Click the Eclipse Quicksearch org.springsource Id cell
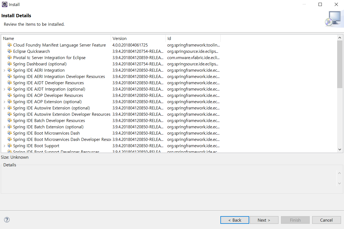Screen dimensions: 344x229 [x=193, y=51]
